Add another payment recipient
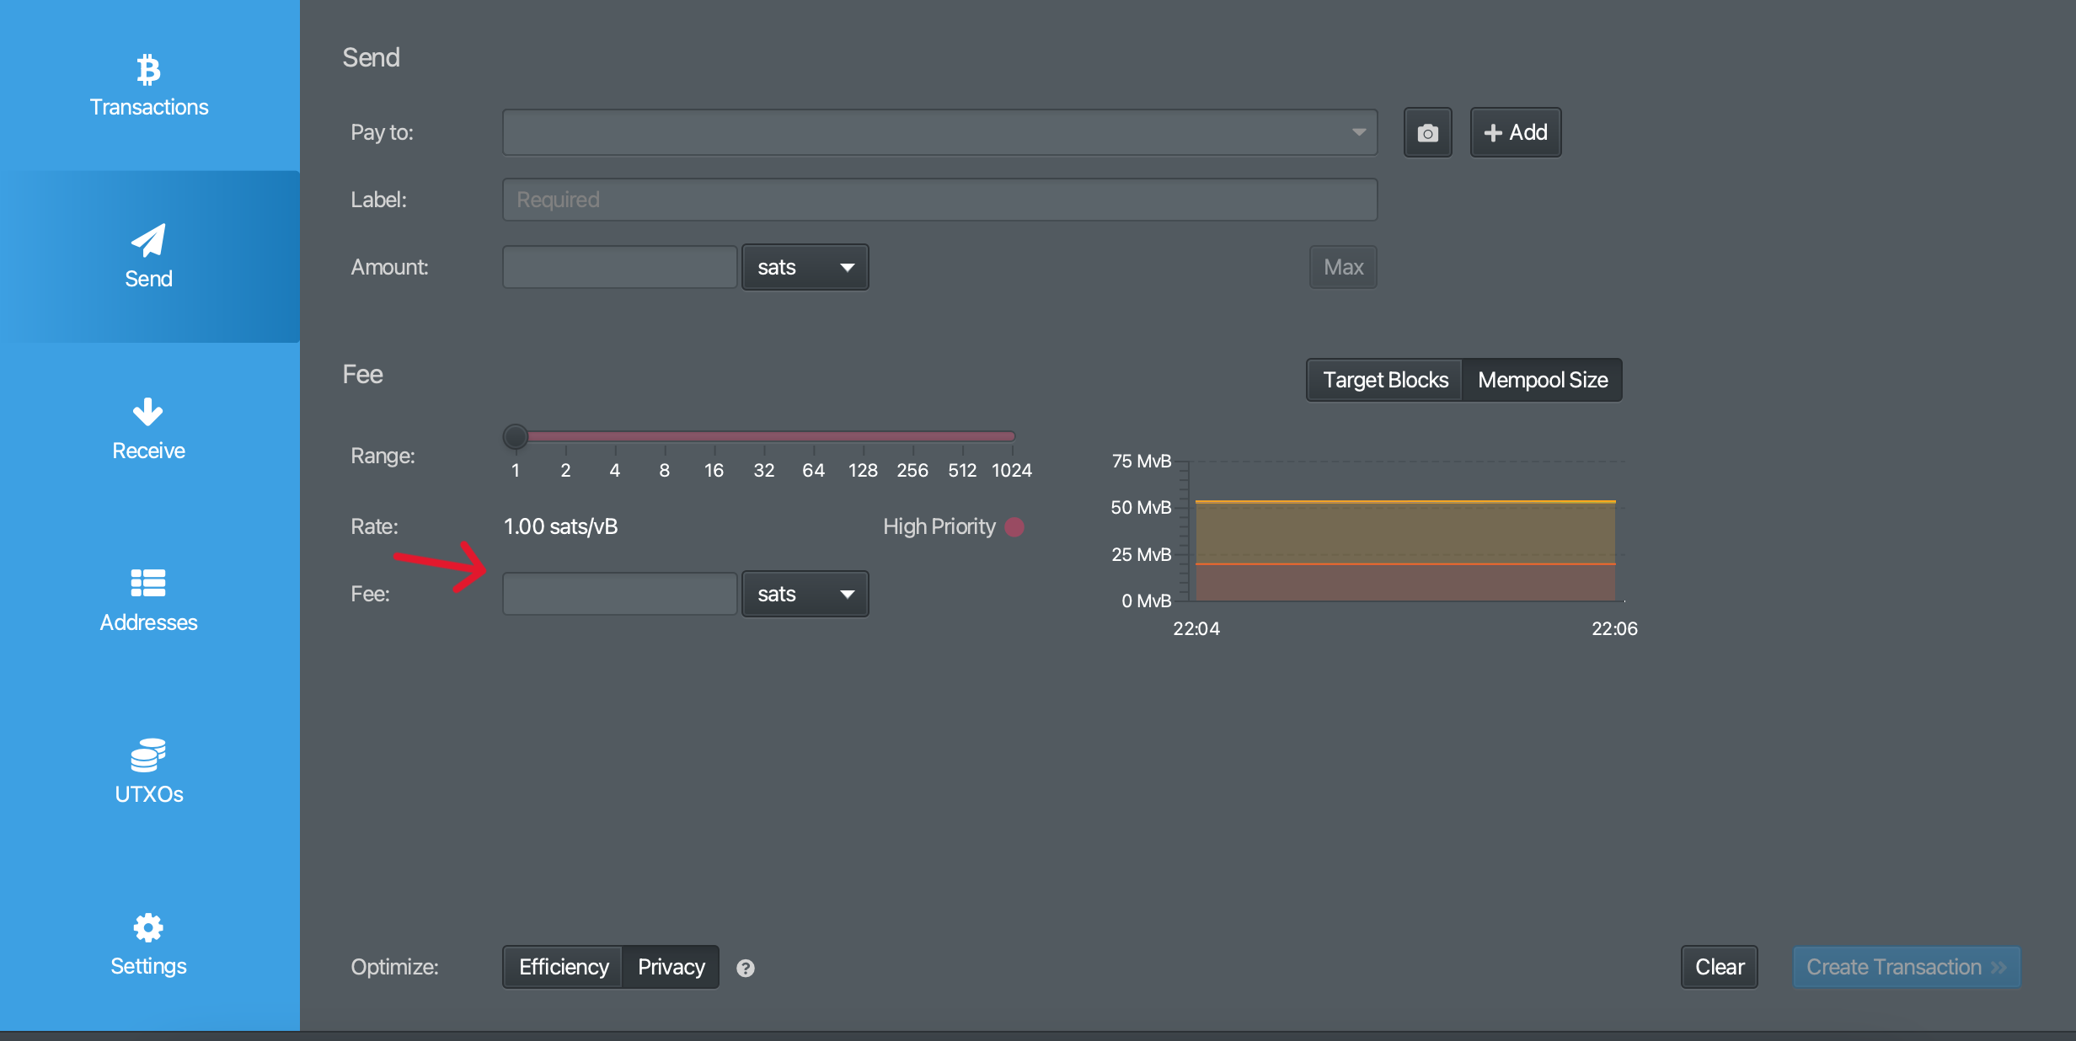Screen dimensions: 2076x1041 [1514, 132]
